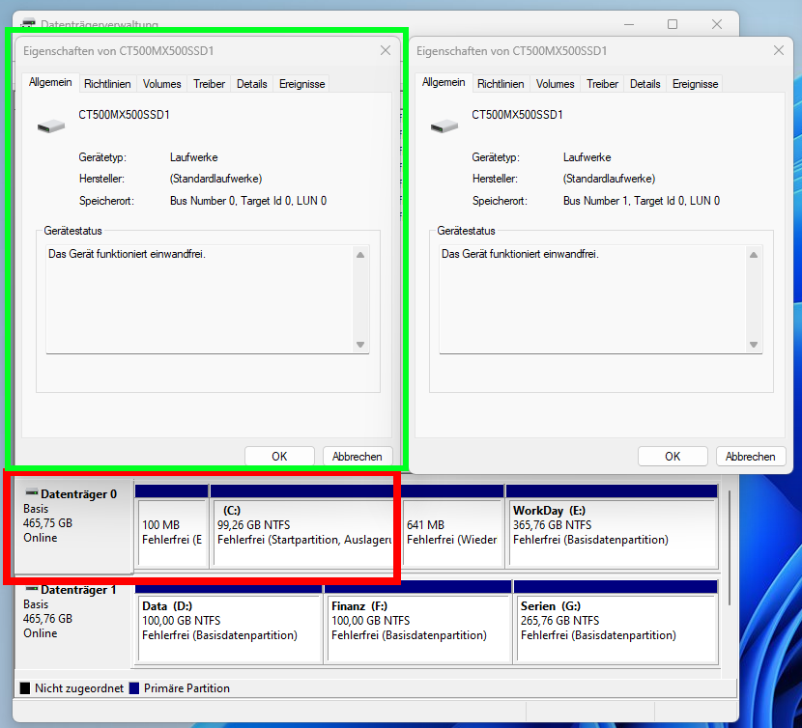Image resolution: width=802 pixels, height=728 pixels.
Task: Click CT500MX500SSD1 name in left dialog body
Action: pos(124,115)
